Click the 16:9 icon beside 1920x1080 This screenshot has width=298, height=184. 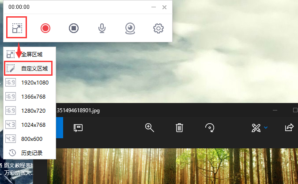click(11, 83)
